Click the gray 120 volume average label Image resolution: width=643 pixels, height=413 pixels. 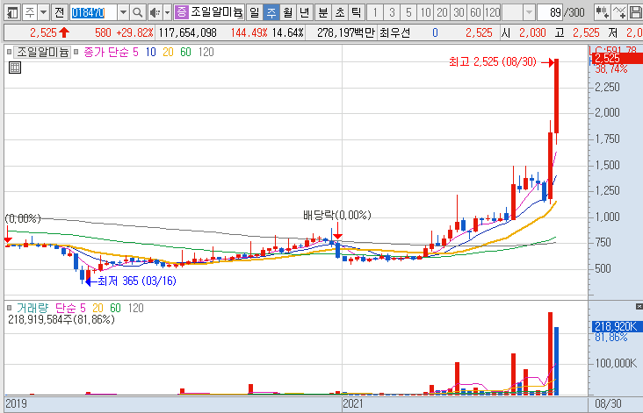(136, 308)
